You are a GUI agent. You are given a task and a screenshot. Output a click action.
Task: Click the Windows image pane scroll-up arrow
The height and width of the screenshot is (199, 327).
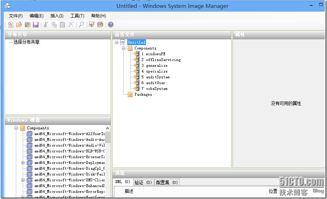pos(107,128)
